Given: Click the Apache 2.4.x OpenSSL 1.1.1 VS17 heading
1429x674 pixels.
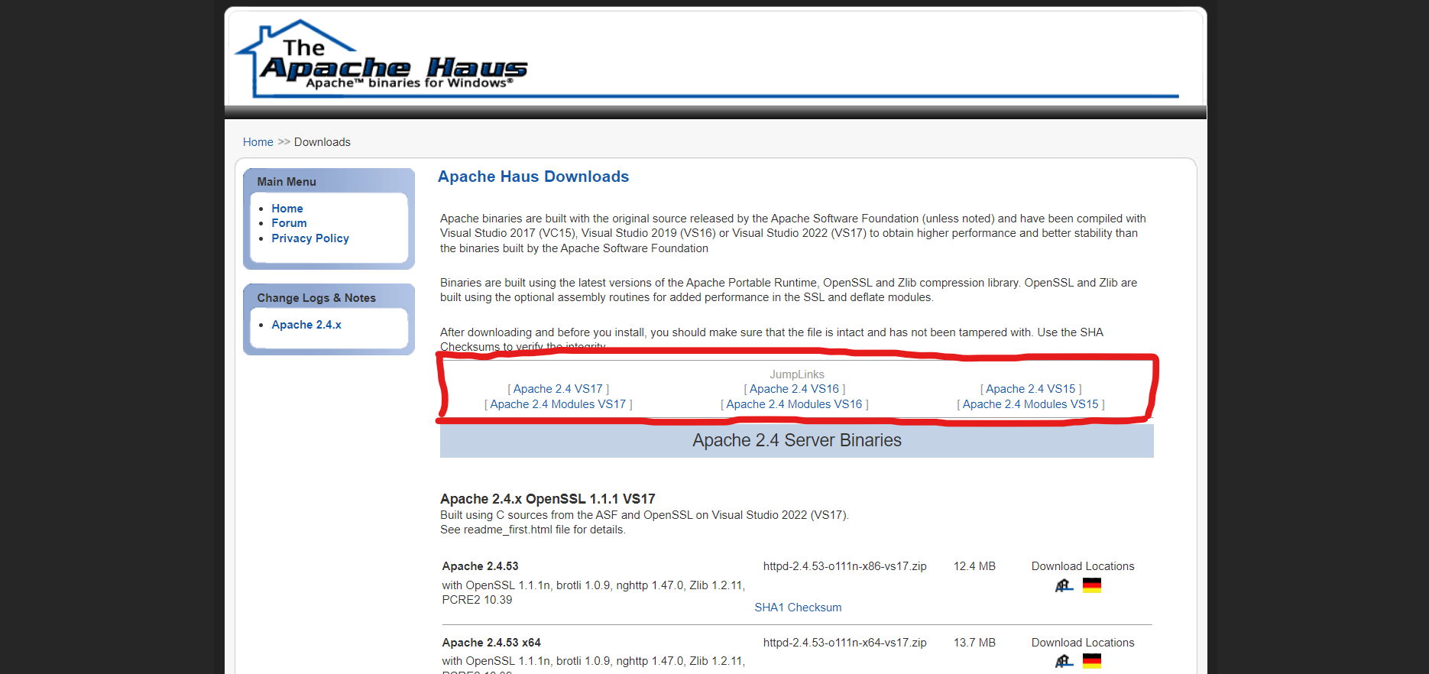Looking at the screenshot, I should pos(548,499).
